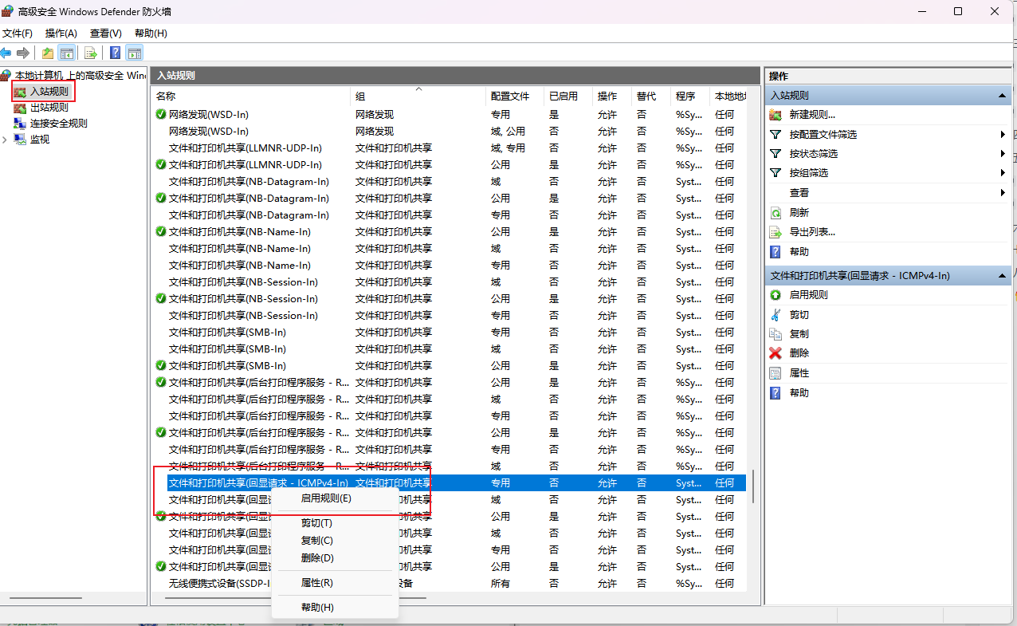Click the Export list toolbar icon
1017x626 pixels.
90,53
